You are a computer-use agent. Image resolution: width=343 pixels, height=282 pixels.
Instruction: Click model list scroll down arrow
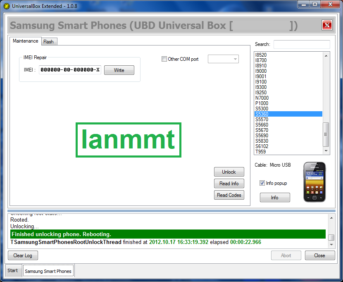pyautogui.click(x=326, y=151)
